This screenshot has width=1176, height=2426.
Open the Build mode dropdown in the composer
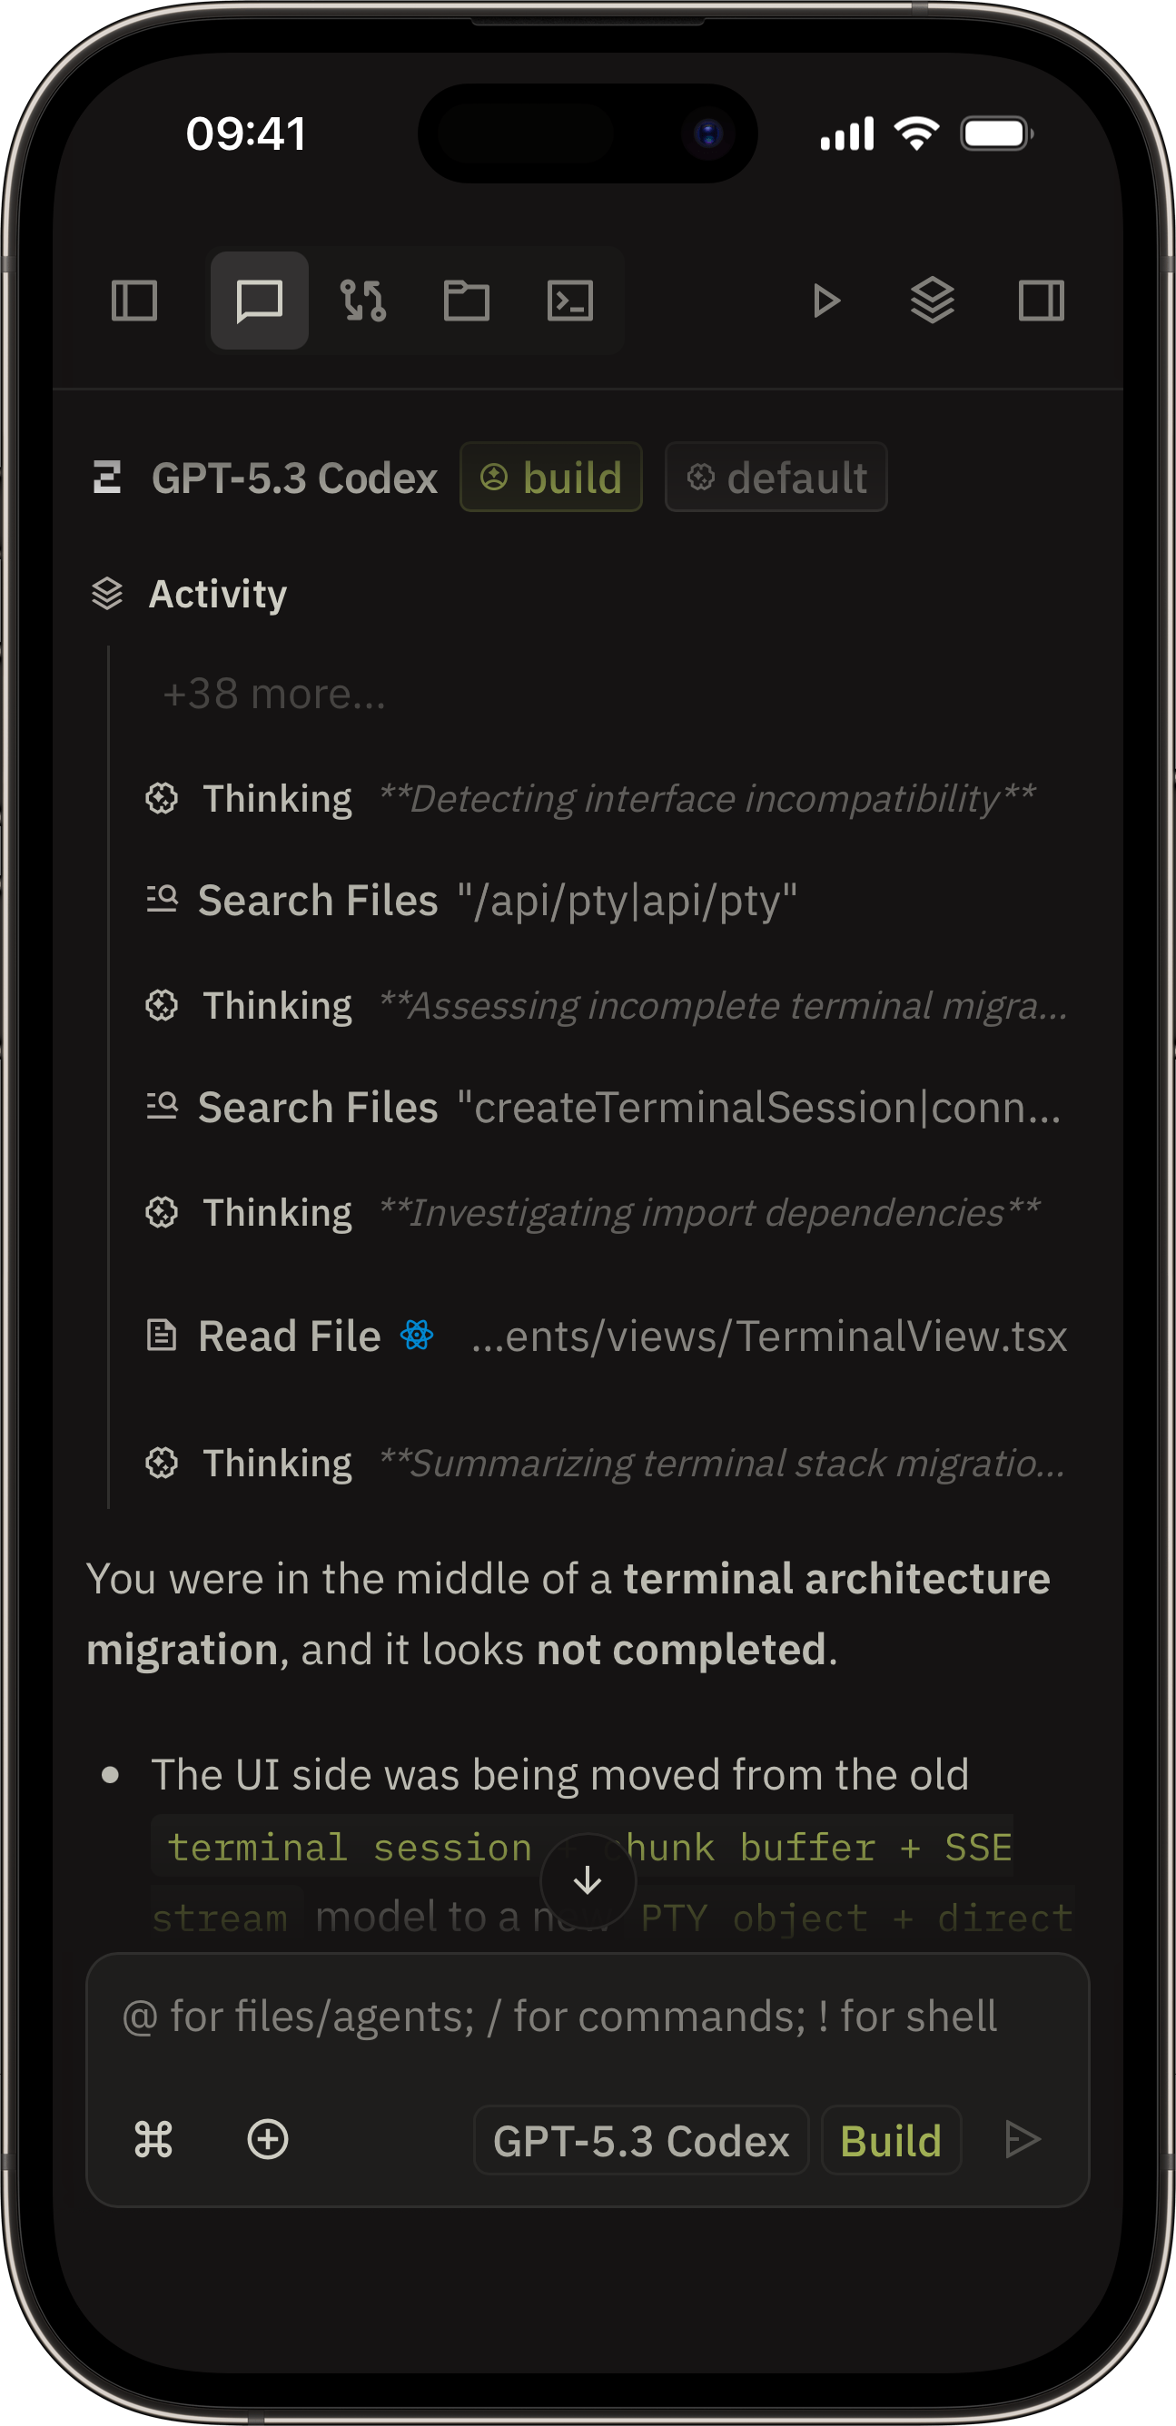click(x=890, y=2139)
